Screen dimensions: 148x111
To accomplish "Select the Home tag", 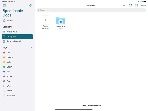I will (x=17, y=91).
